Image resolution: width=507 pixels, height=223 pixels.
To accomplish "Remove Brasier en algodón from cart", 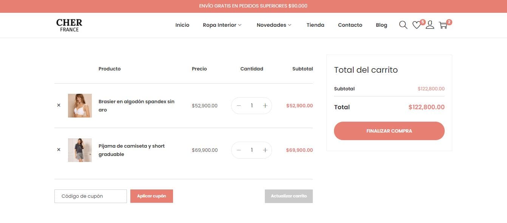I will [59, 105].
